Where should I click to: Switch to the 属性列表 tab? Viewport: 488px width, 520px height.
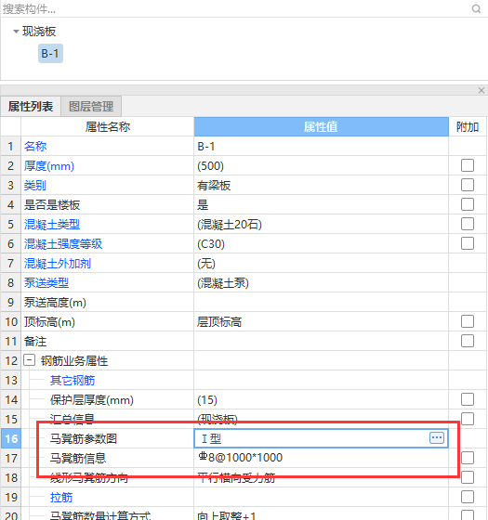pos(31,107)
